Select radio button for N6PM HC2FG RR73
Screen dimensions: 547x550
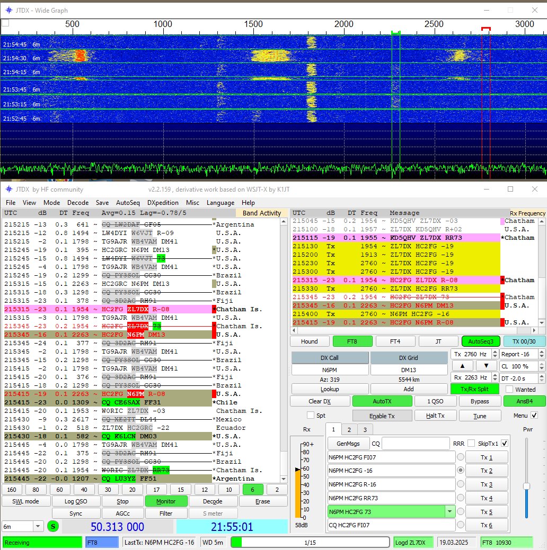click(x=461, y=498)
